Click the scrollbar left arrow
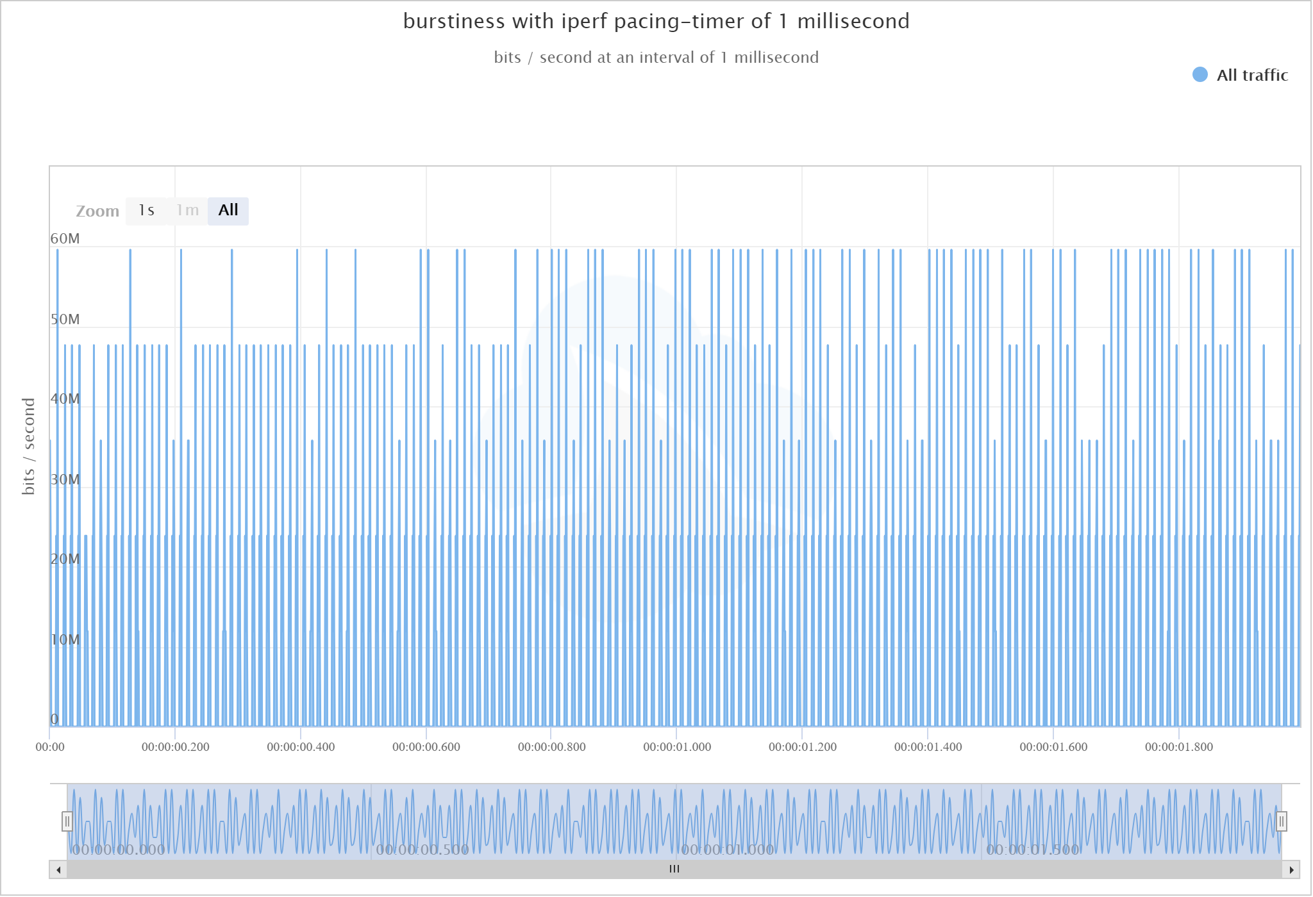1313x897 pixels. coord(58,869)
